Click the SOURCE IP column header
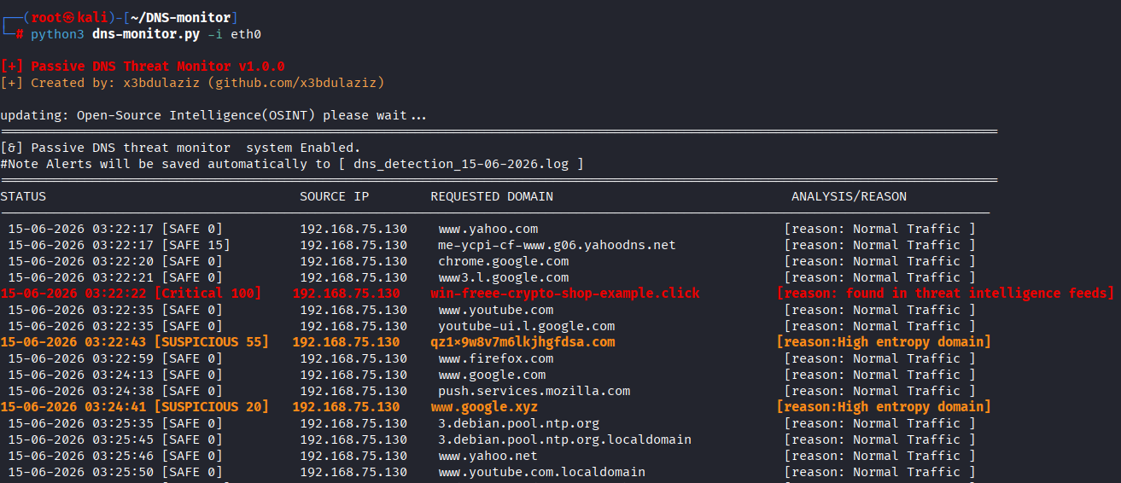Viewport: 1121px width, 483px height. click(335, 196)
